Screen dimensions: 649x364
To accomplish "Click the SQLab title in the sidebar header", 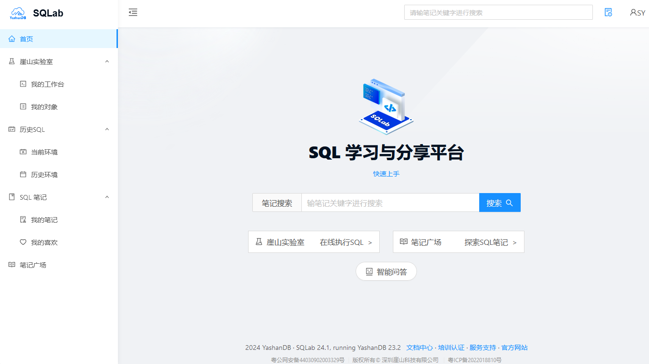I will [48, 13].
